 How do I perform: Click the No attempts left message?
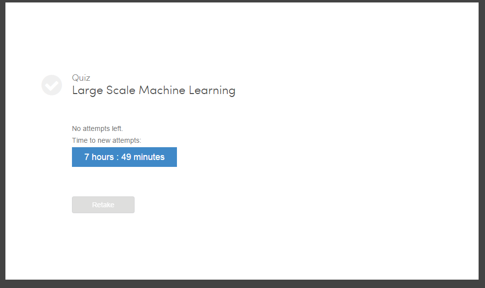(x=98, y=128)
